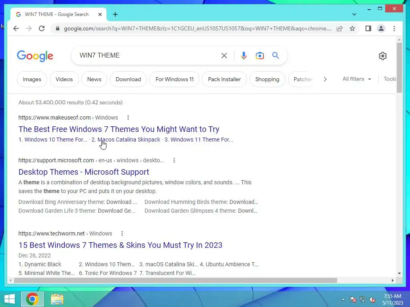Screen dimensions: 410x307
Task: Open the Action Center flag icon
Action: point(353,299)
